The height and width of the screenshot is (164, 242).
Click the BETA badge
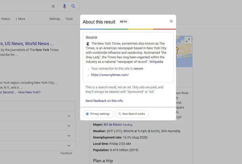coord(124,21)
